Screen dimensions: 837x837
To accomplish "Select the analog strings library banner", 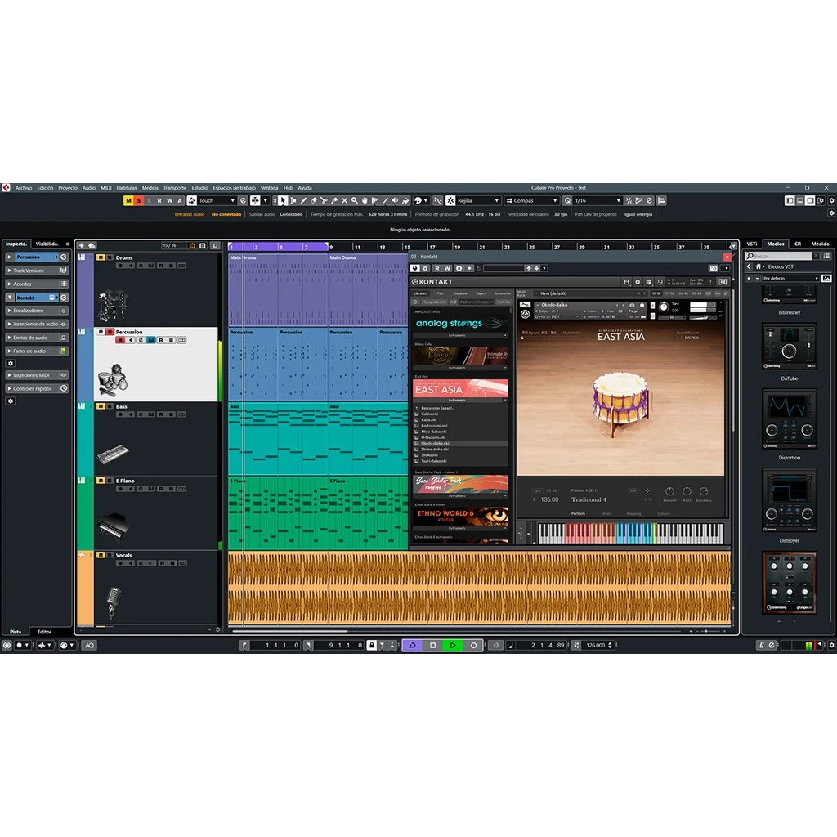I will 461,323.
